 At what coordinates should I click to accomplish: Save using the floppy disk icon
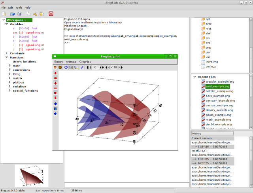[19, 13]
